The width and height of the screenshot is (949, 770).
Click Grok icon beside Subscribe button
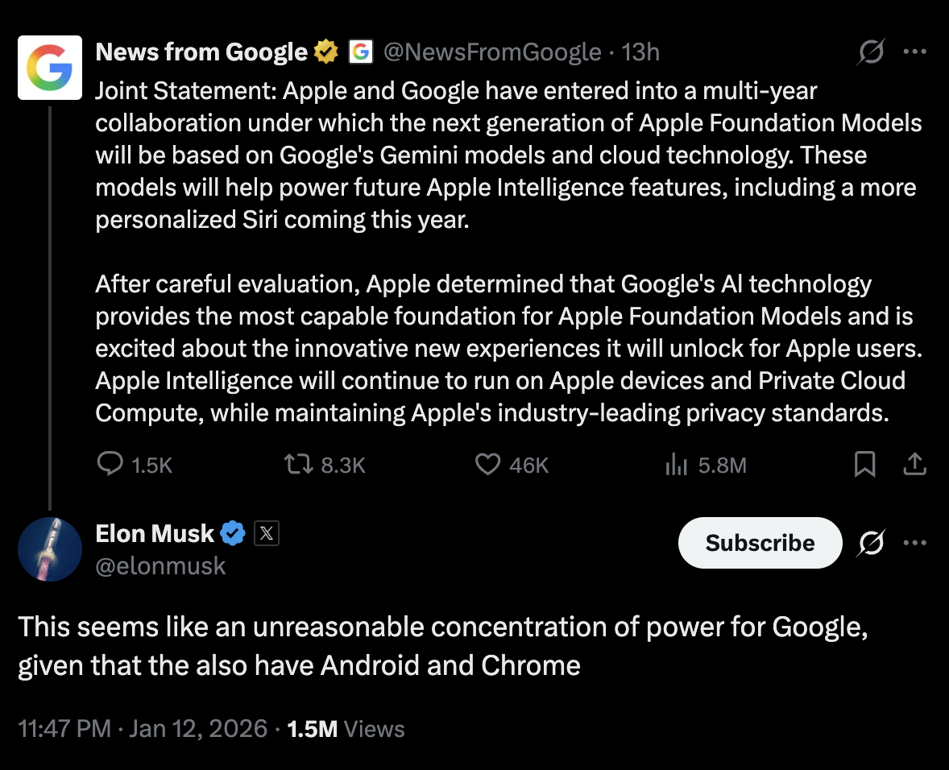click(x=871, y=544)
